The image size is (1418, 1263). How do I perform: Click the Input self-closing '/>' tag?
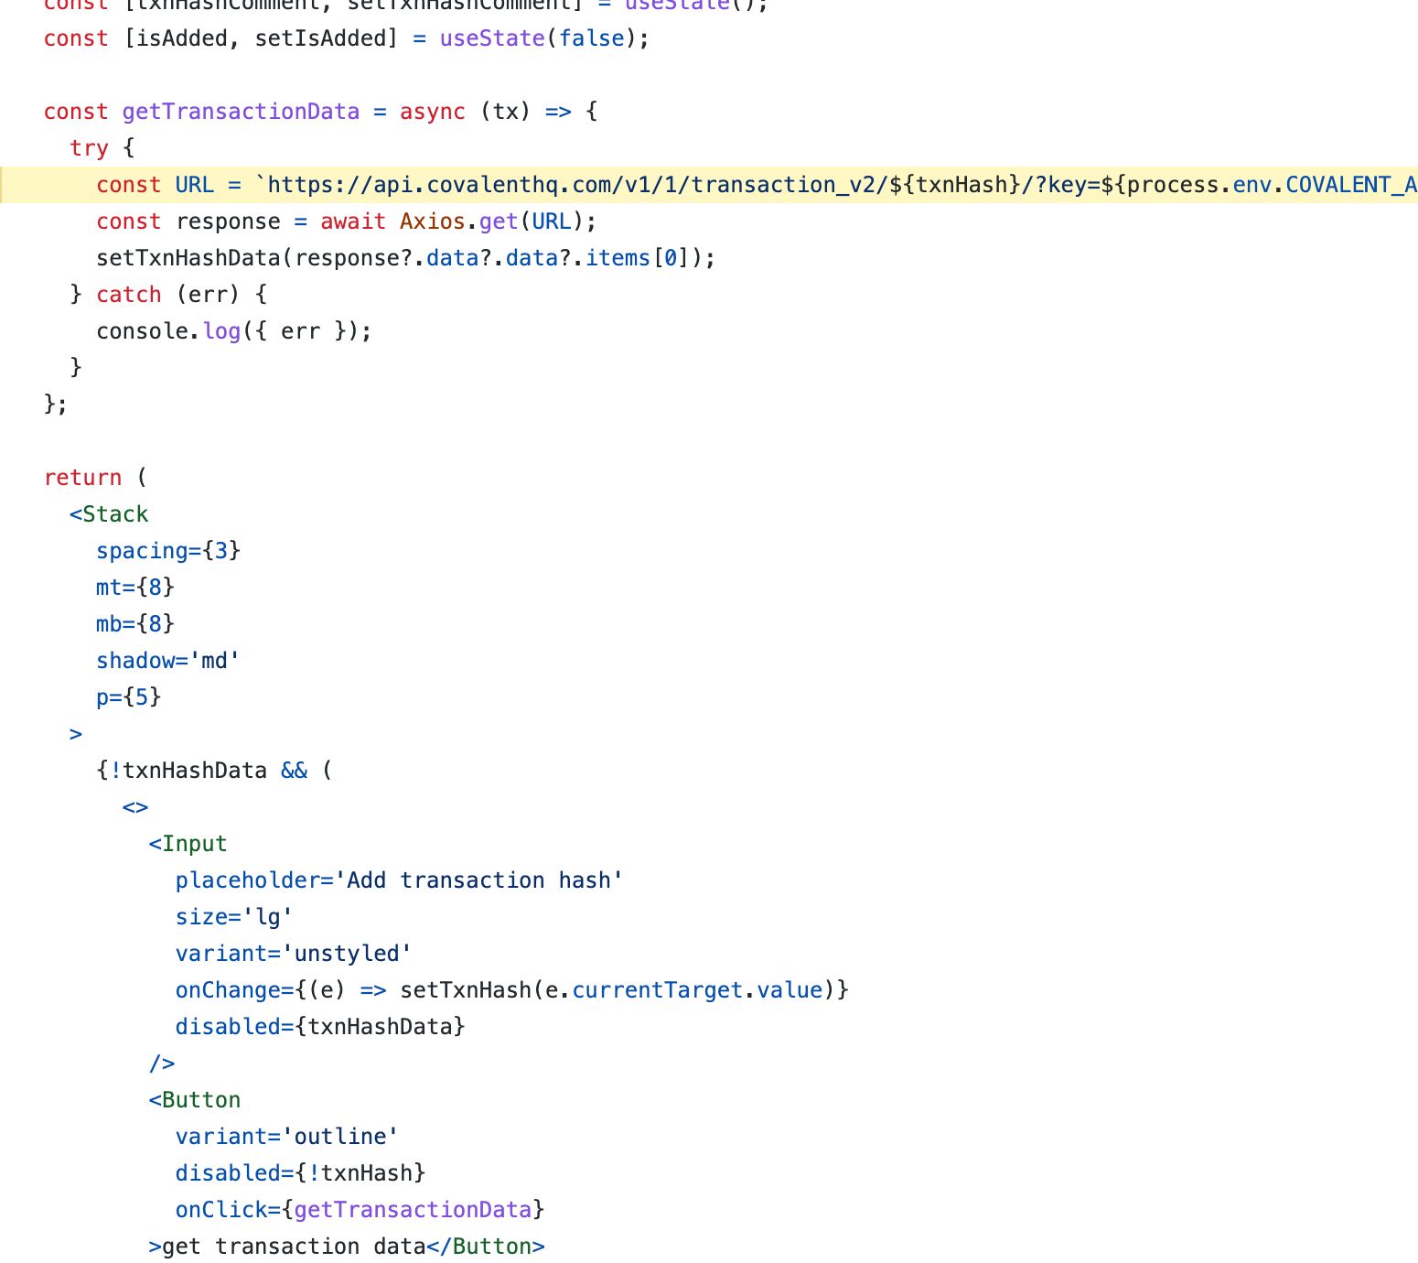click(162, 1063)
